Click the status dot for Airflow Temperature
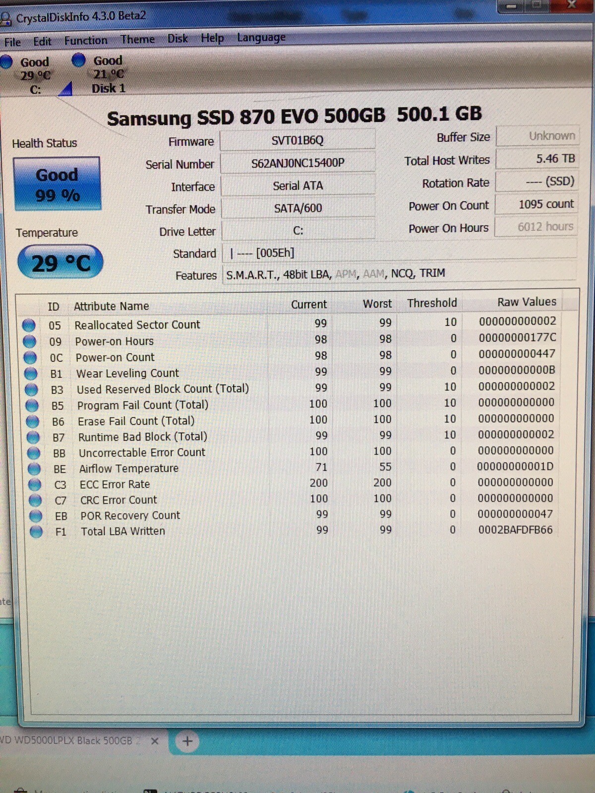The image size is (595, 793). [34, 469]
